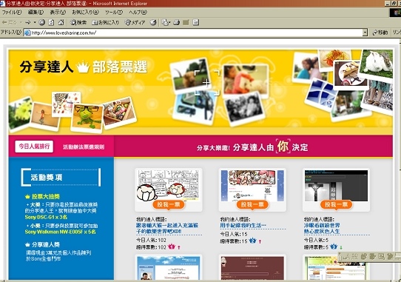Vote 投我一票 for the crucifix dark blog
This screenshot has width=401, height=282.
click(336, 204)
